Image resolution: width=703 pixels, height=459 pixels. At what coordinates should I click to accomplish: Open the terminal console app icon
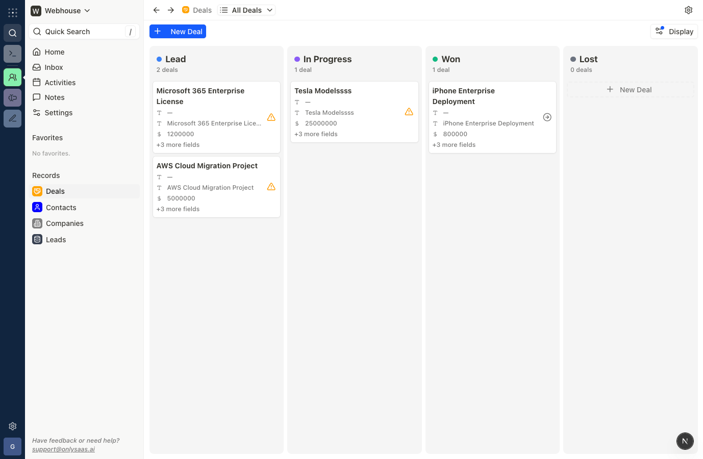[x=13, y=54]
